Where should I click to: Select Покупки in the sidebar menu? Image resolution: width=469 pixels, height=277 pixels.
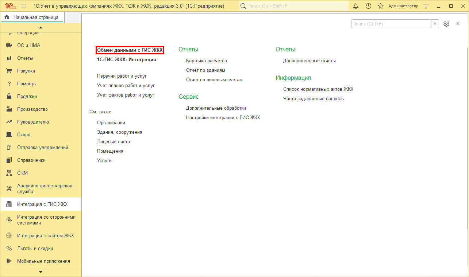pyautogui.click(x=26, y=71)
